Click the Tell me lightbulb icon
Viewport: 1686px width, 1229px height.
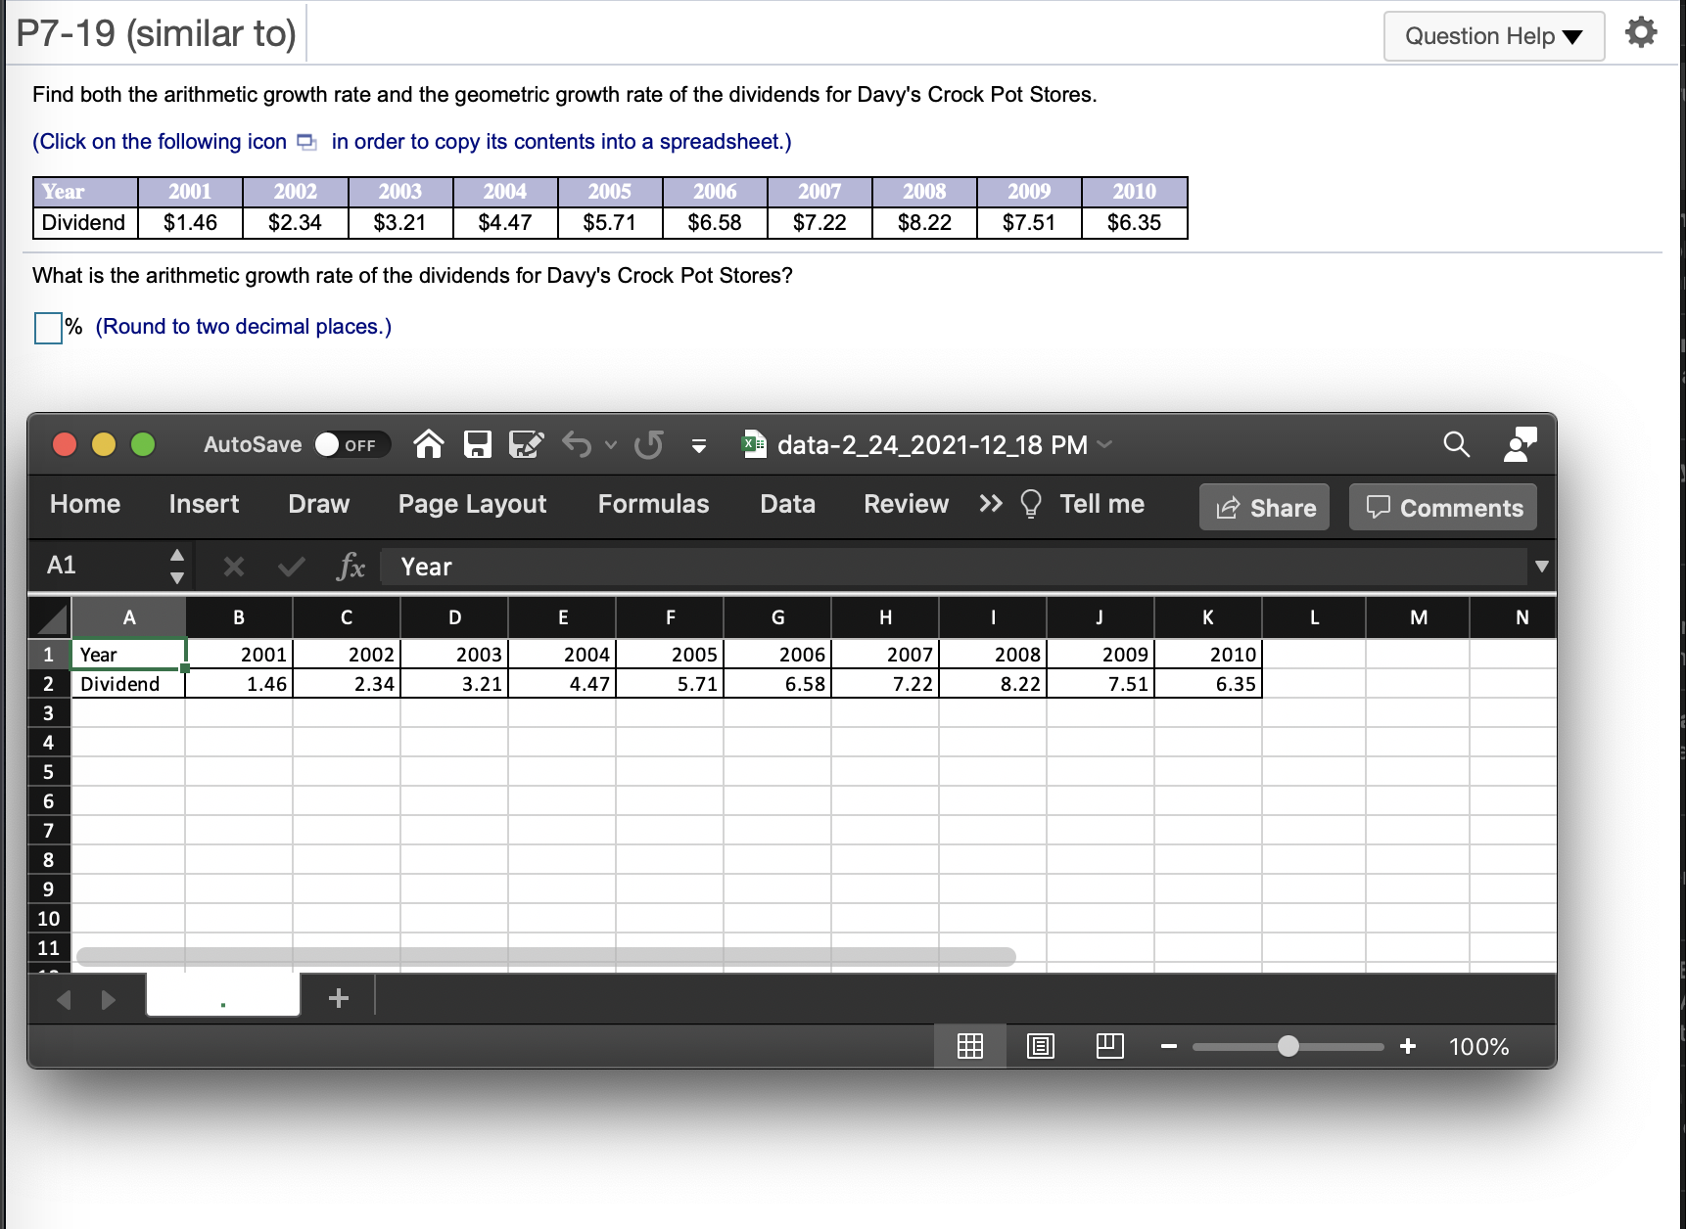click(1031, 504)
